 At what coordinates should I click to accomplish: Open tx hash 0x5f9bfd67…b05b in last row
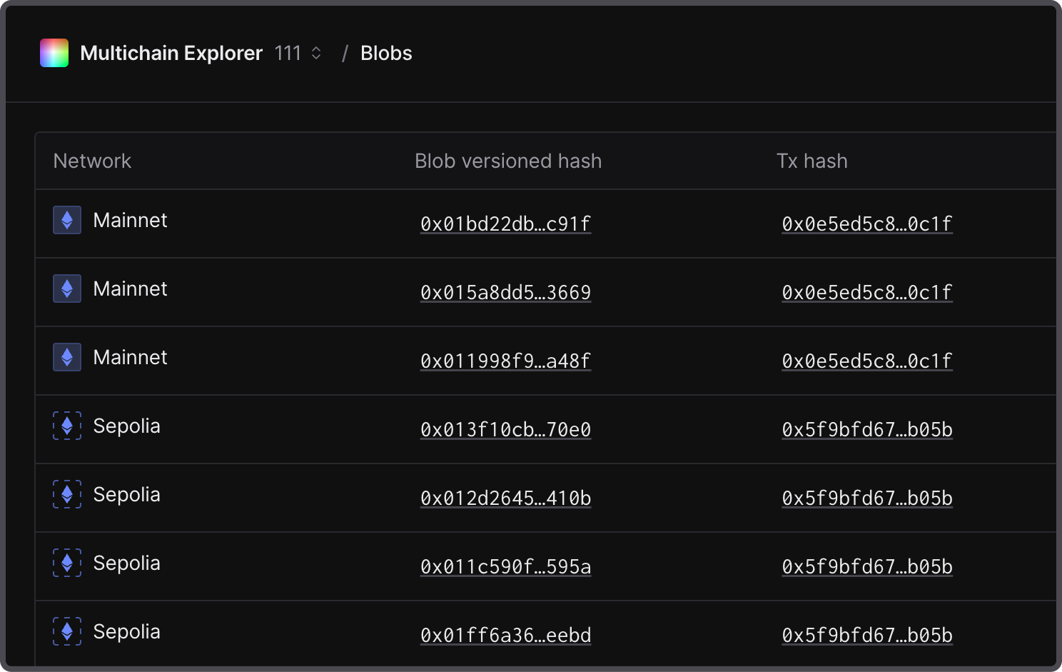[866, 635]
